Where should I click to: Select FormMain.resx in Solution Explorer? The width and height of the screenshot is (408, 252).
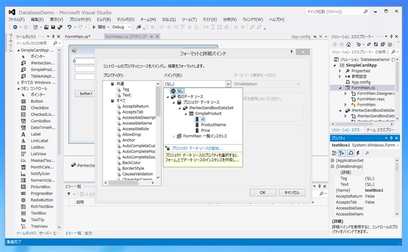371,99
